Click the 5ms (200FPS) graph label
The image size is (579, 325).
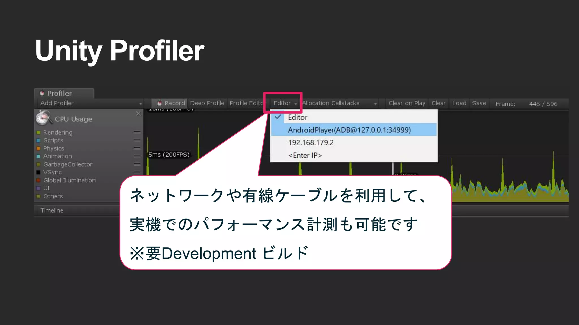pyautogui.click(x=169, y=155)
